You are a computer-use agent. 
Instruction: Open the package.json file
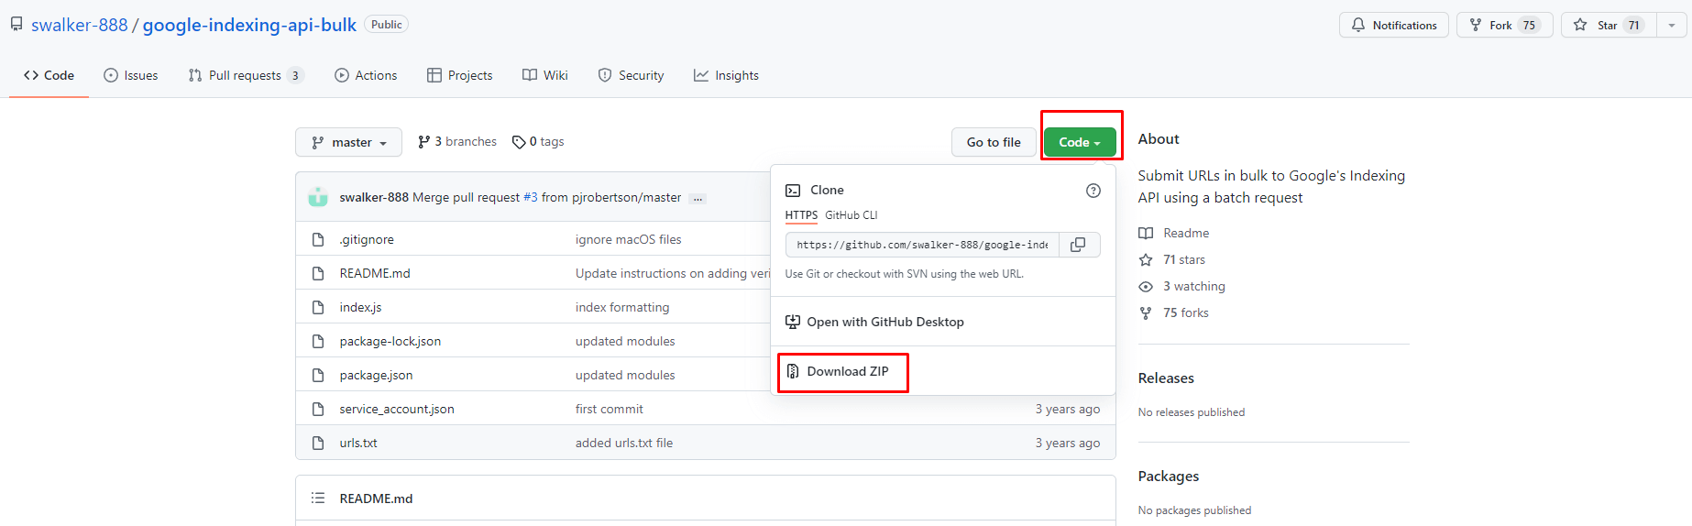pyautogui.click(x=376, y=375)
